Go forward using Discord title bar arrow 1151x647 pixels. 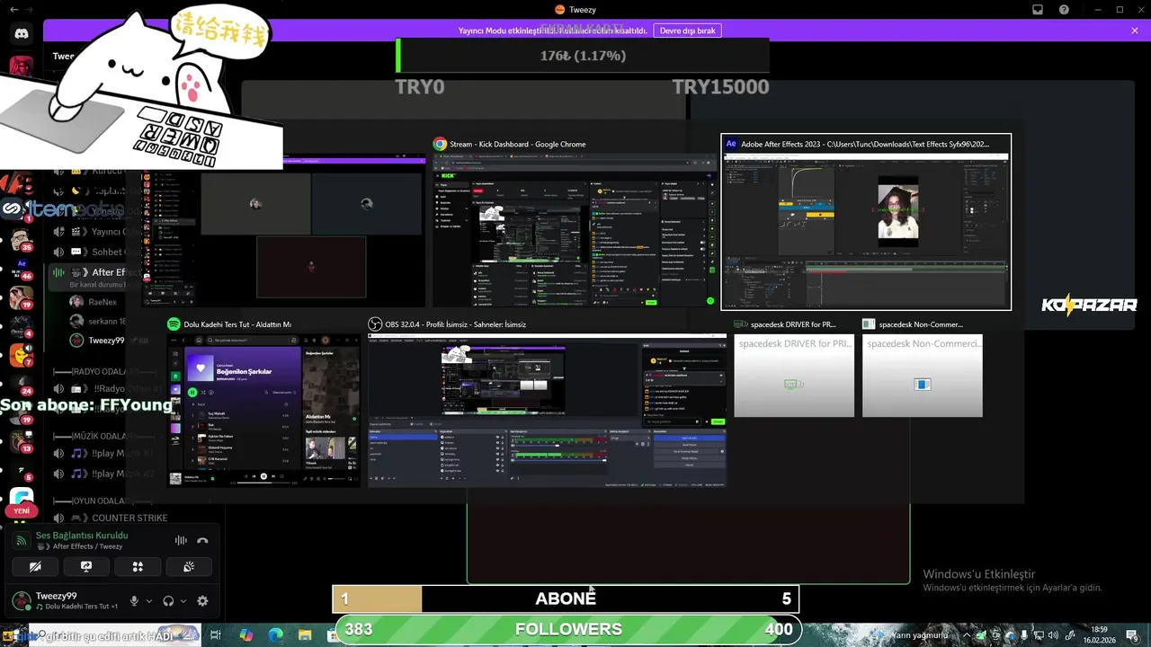pos(28,10)
